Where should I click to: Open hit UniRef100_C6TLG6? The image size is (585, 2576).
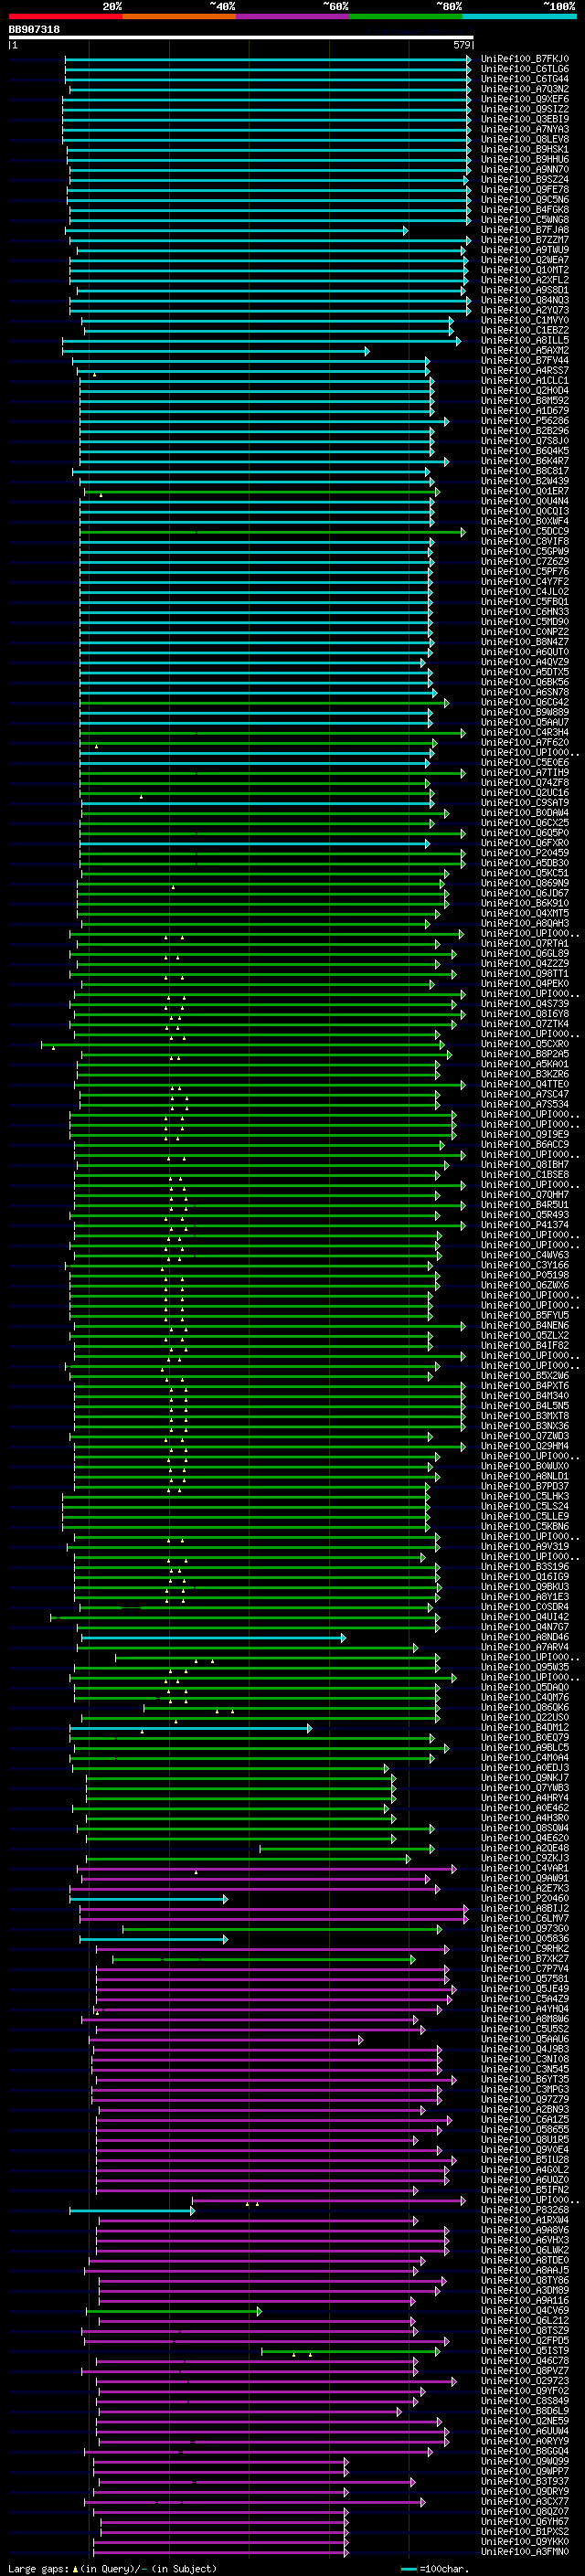click(525, 69)
